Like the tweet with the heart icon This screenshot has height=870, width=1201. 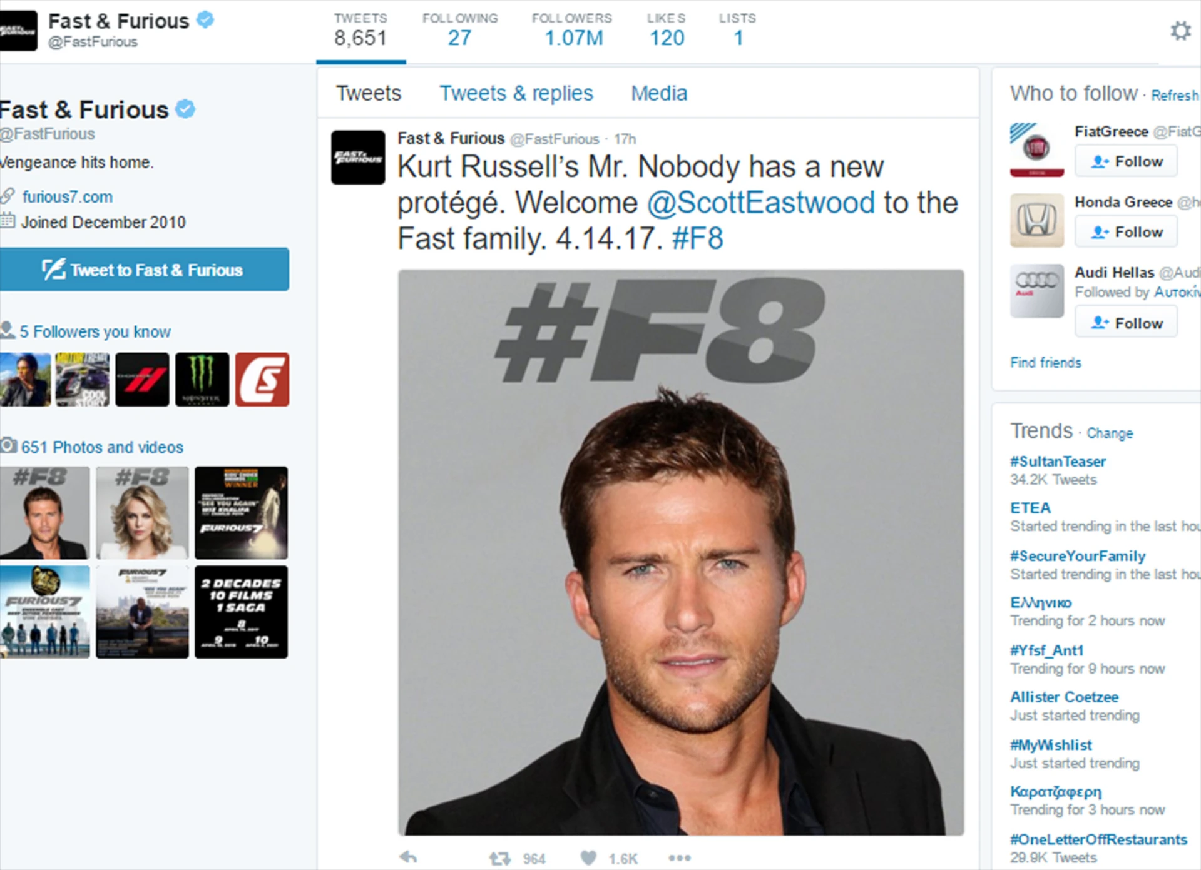[588, 858]
